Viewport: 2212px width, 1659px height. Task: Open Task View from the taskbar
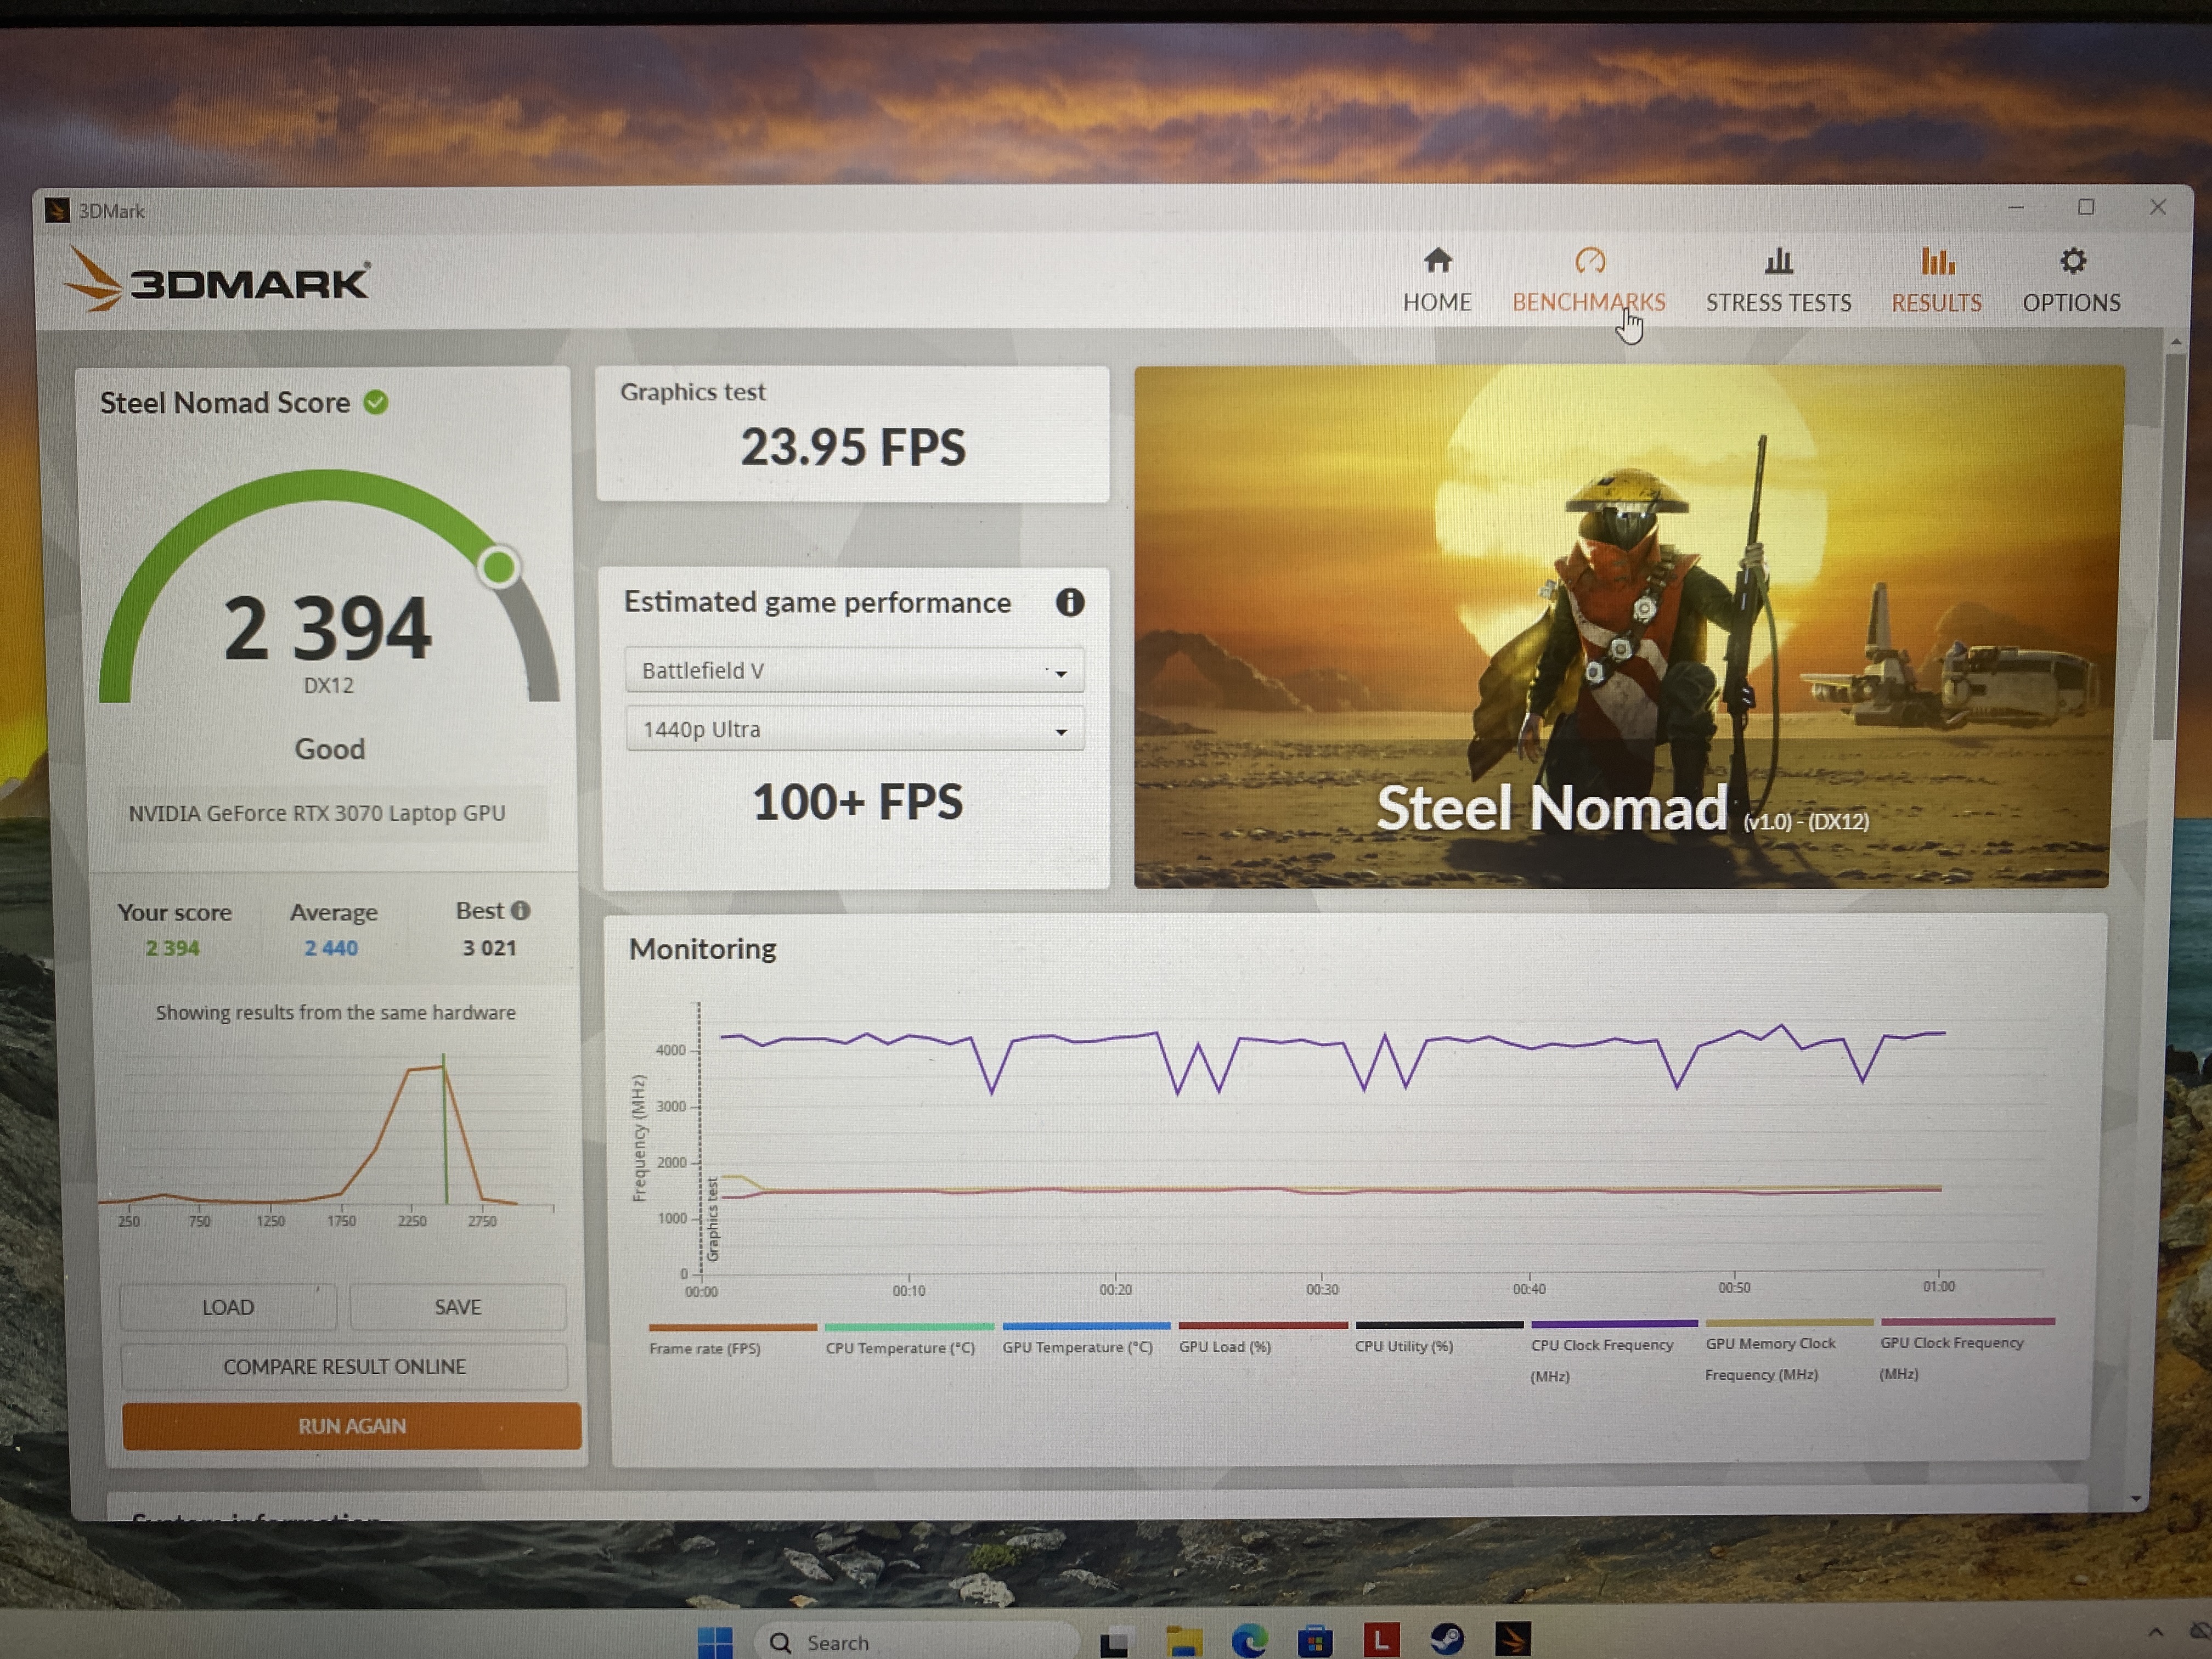coord(1114,1643)
